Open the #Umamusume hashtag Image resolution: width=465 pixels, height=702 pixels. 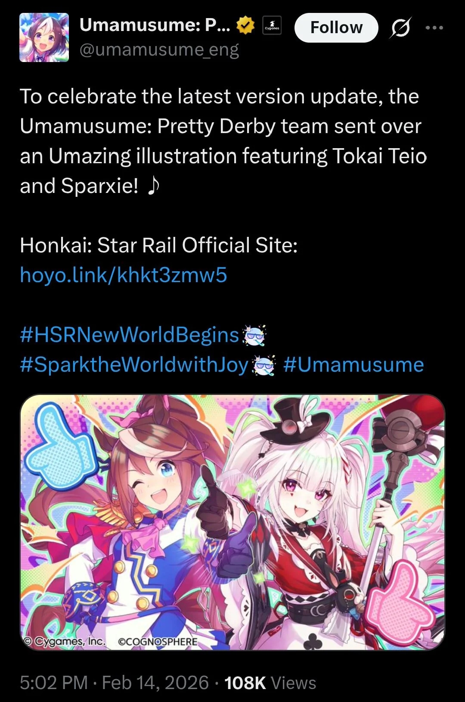pyautogui.click(x=353, y=364)
